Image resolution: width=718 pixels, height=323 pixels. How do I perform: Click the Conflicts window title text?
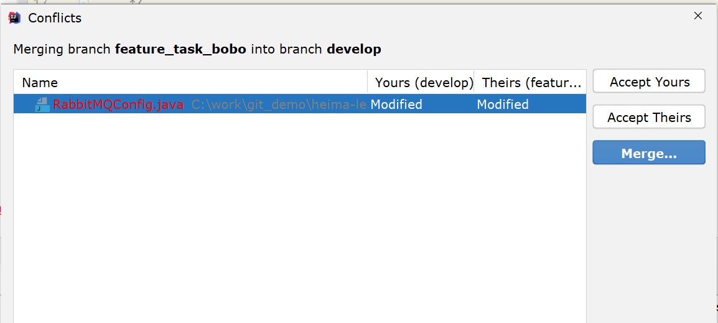[55, 18]
